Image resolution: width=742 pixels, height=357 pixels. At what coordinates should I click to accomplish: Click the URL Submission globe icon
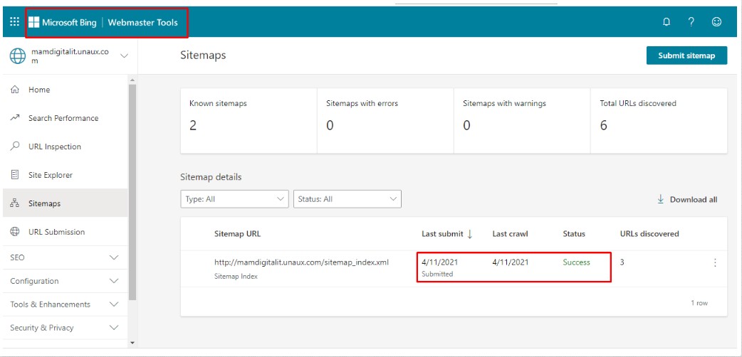point(15,232)
